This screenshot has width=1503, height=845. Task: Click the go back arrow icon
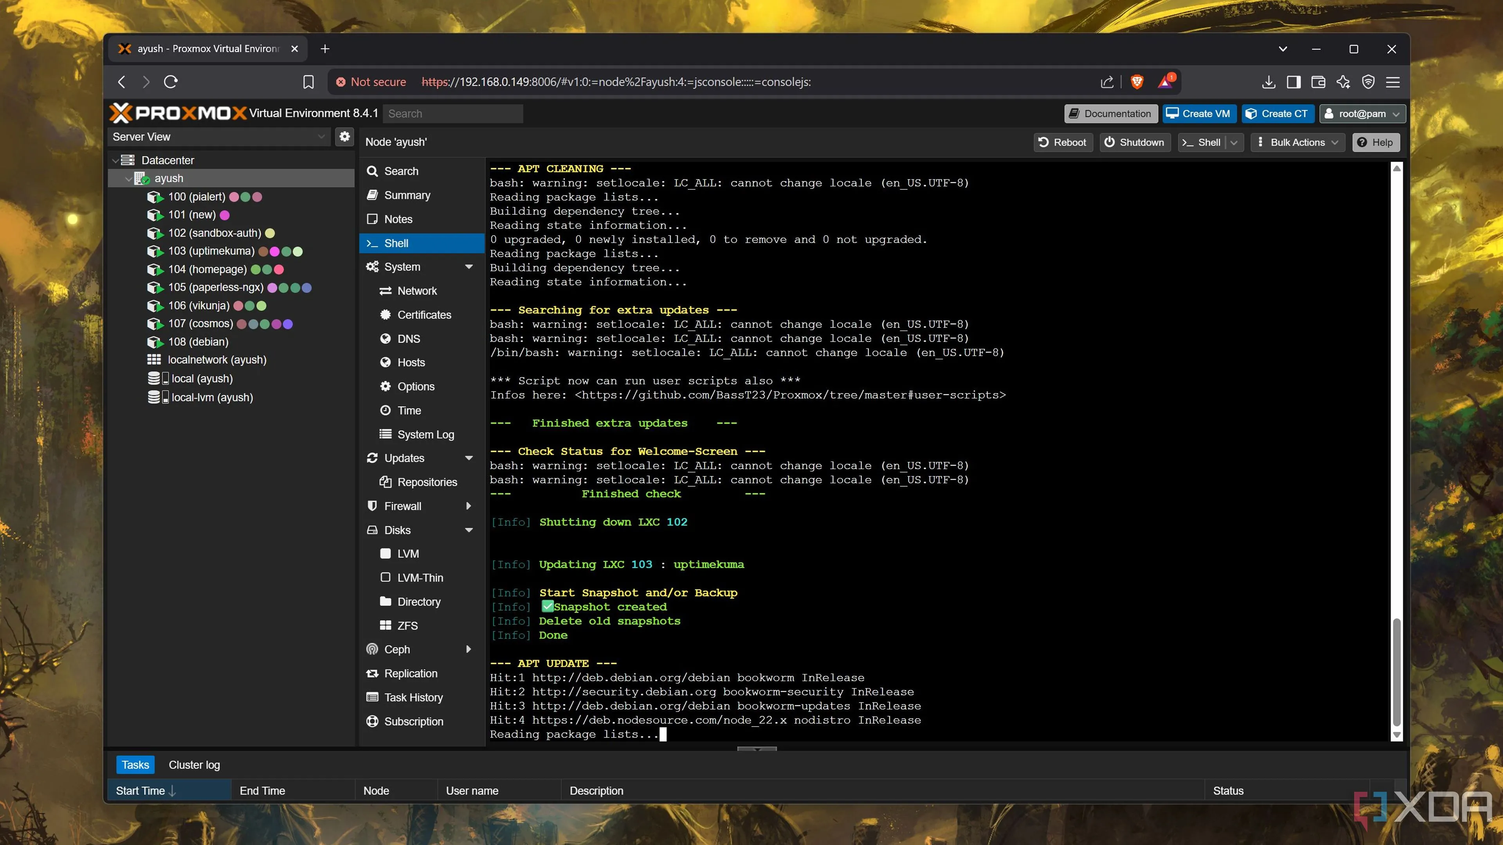click(x=122, y=82)
